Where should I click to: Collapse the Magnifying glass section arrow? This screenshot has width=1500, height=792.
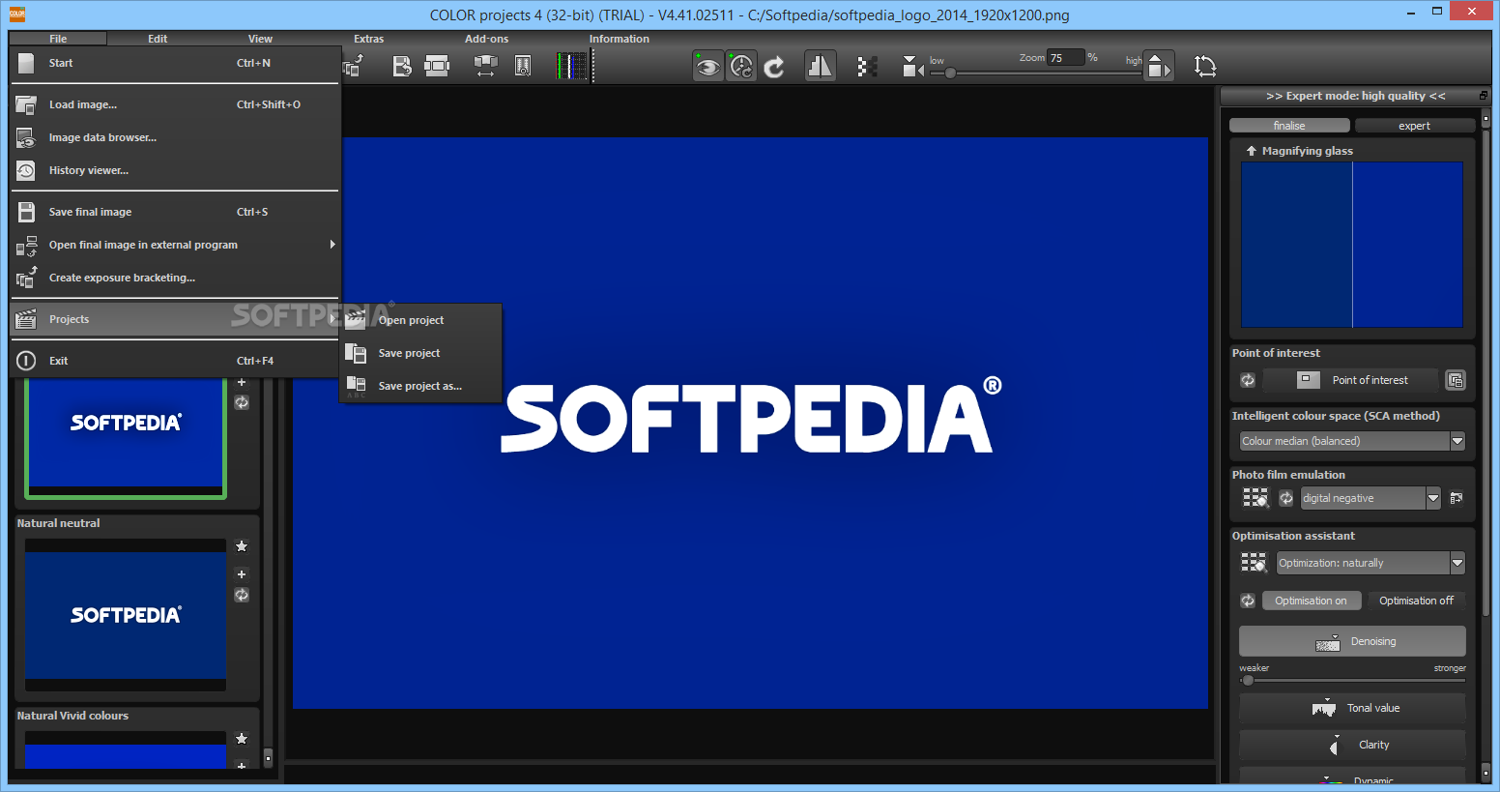[1251, 151]
